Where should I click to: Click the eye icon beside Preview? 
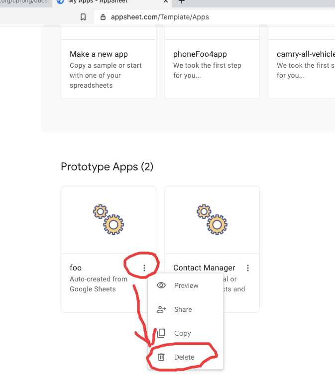161,285
